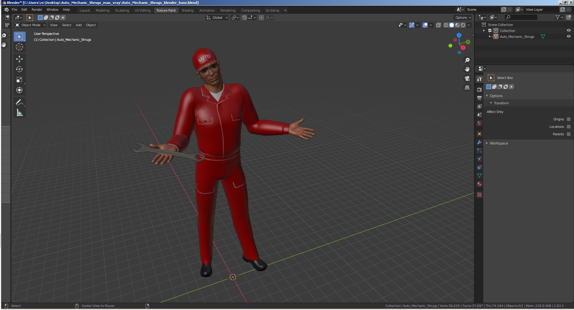The width and height of the screenshot is (574, 310).
Task: Activate the Move tool
Action: click(x=19, y=59)
